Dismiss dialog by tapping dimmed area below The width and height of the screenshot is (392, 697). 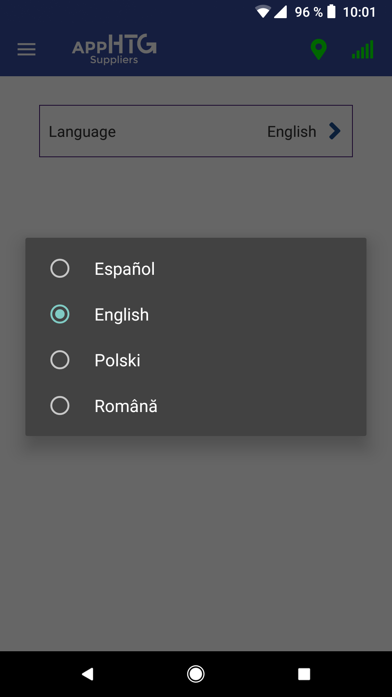[x=196, y=545]
